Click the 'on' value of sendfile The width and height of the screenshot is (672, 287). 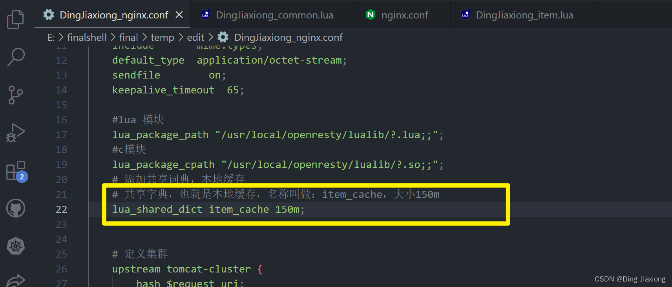point(215,75)
